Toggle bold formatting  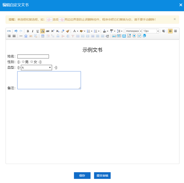click(28, 31)
